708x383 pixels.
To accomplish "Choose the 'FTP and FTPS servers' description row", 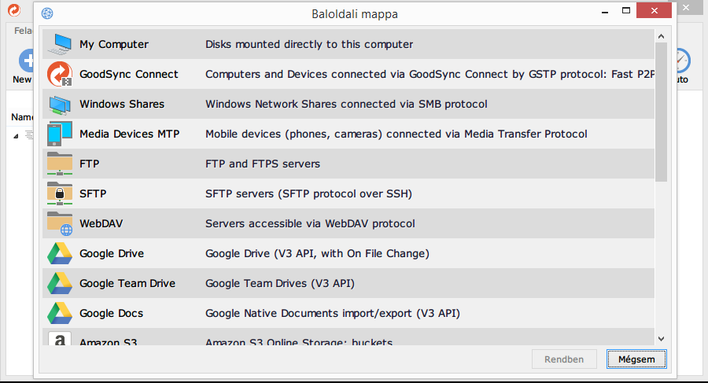I will tap(263, 164).
